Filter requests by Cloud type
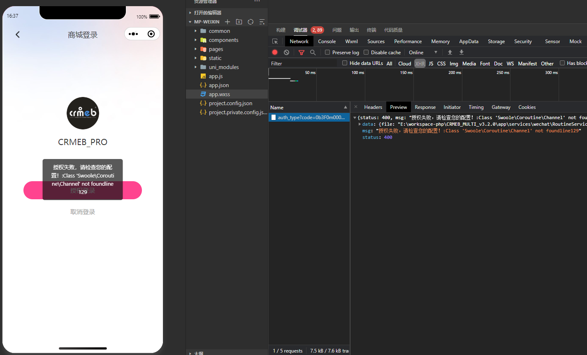Screen dimensions: 587x355 [405, 64]
